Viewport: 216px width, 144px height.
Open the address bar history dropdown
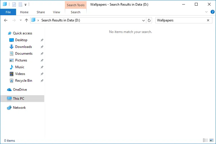tap(144, 21)
